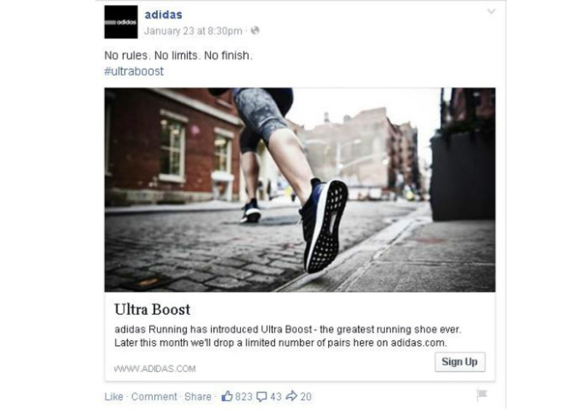Screen dimensions: 582x410
Task: Open the running shoe ad image
Action: 300,189
